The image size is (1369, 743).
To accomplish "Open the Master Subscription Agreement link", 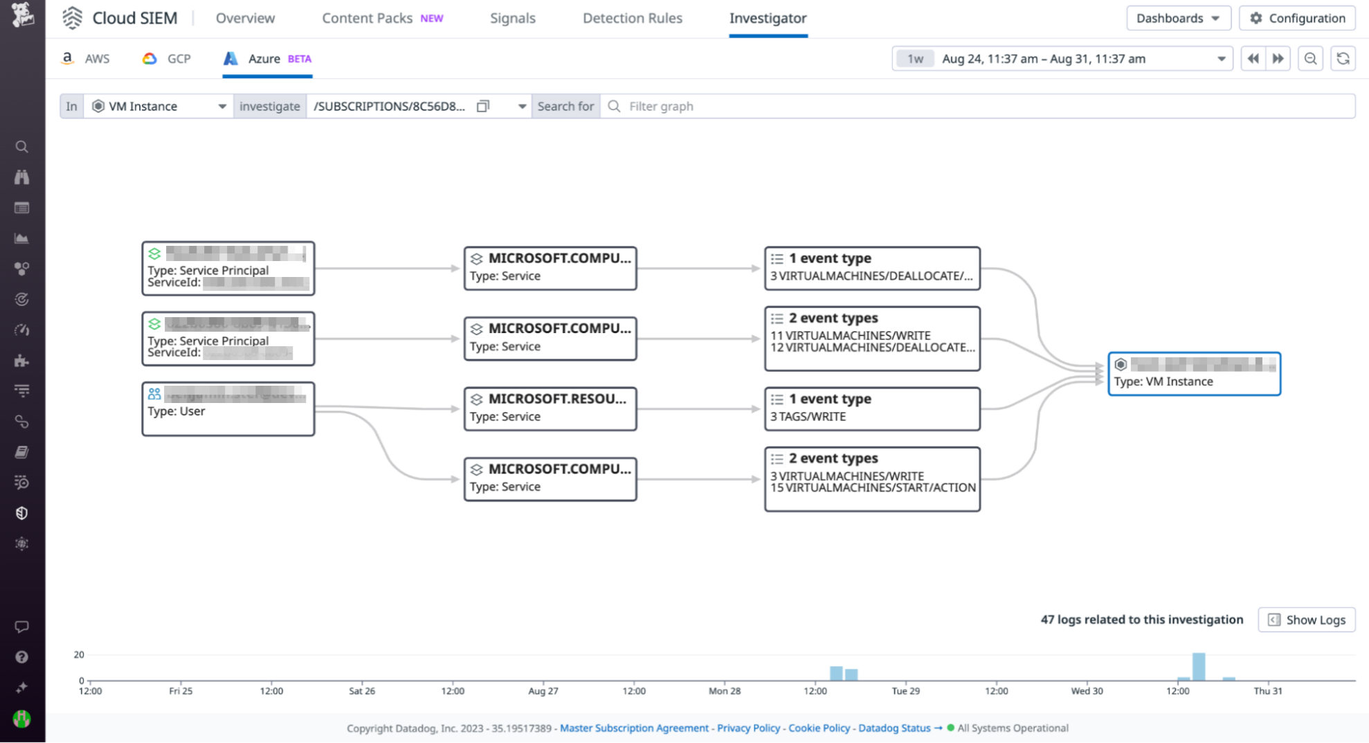I will click(x=634, y=728).
